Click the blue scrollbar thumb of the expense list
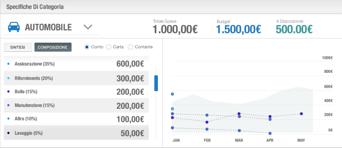The height and width of the screenshot is (148, 342). (156, 83)
